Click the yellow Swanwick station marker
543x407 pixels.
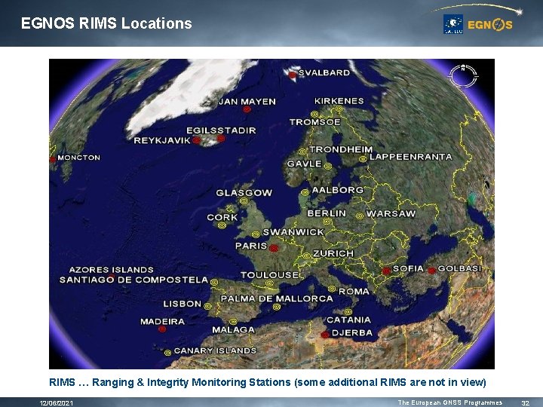(x=256, y=234)
